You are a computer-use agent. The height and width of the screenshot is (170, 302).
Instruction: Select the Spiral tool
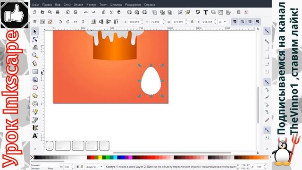[35, 104]
